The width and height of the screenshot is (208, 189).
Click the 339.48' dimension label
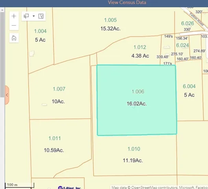[x=162, y=57]
